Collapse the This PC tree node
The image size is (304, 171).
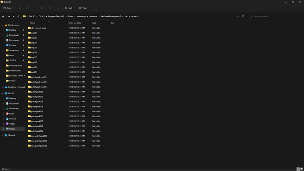point(2,93)
